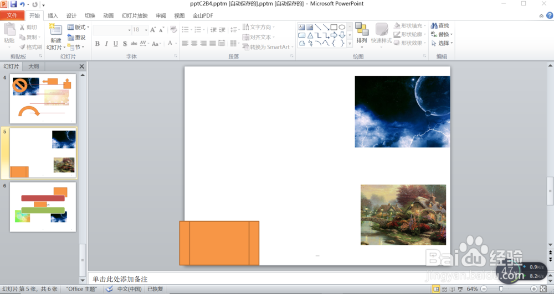Screen dimensions: 554x294
Task: Align text left
Action: coord(185,43)
